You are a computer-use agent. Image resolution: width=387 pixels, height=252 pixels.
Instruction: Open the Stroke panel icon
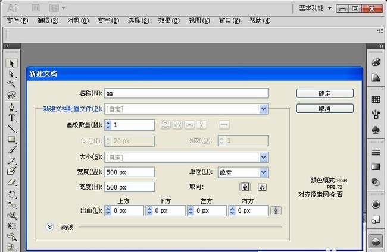click(x=376, y=152)
